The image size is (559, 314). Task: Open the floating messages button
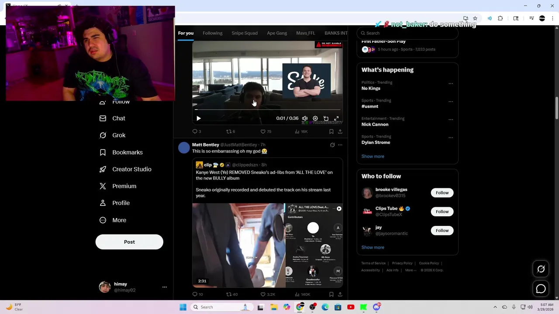click(x=541, y=289)
